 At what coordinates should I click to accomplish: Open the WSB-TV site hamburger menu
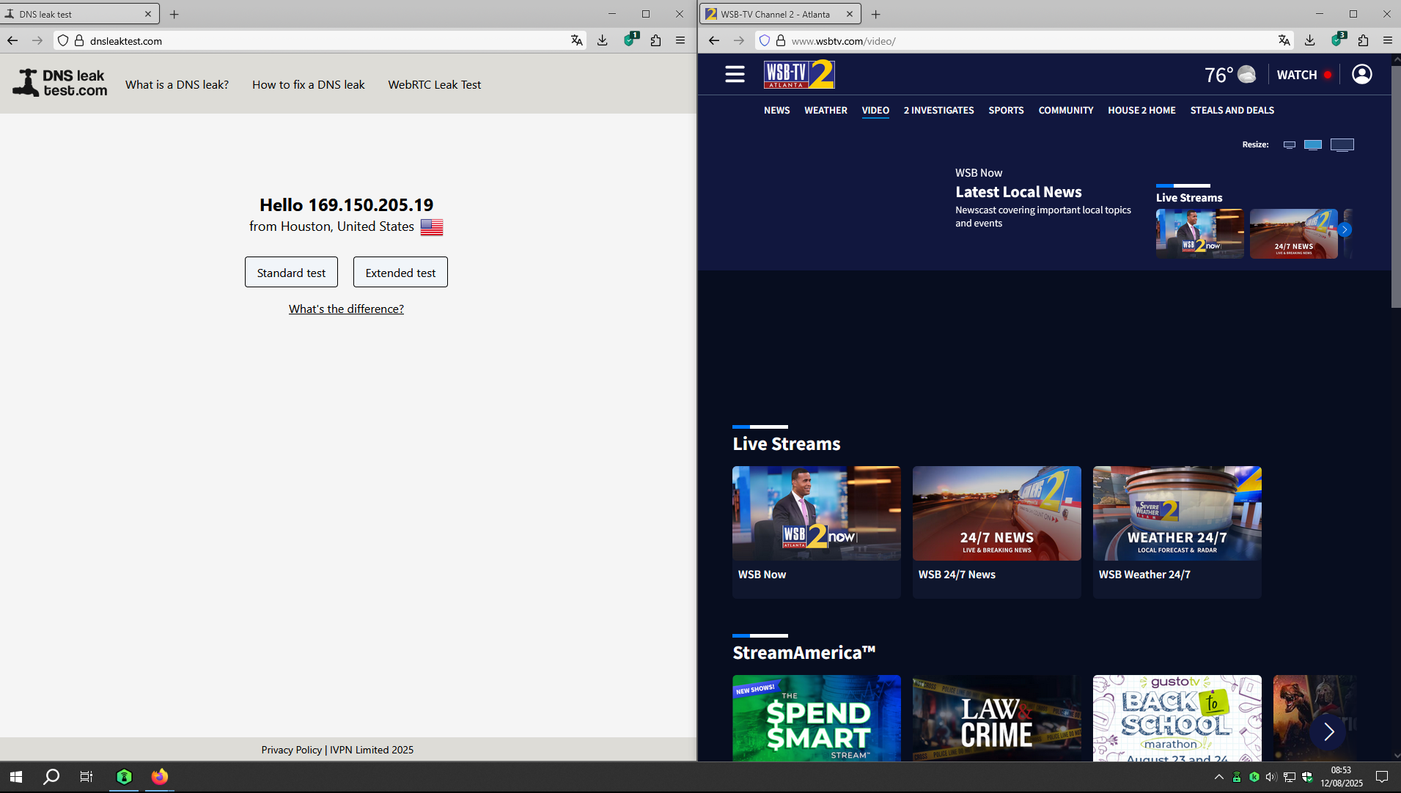coord(735,74)
